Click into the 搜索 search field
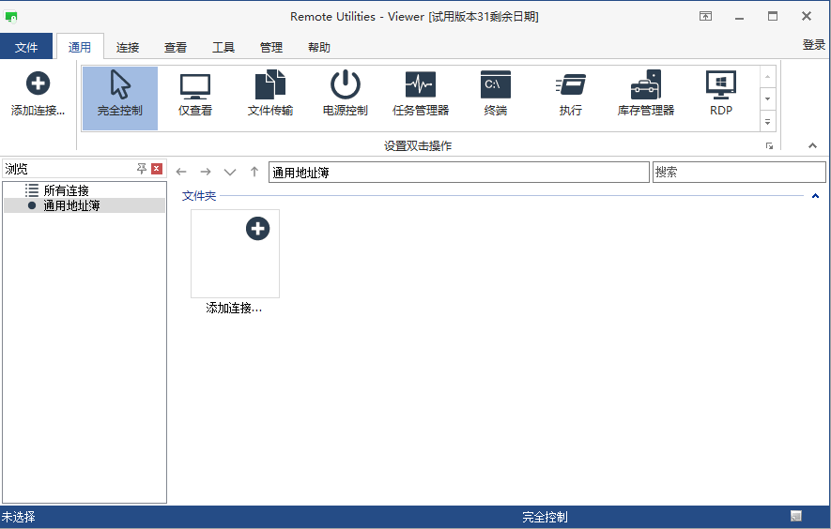Screen dimensions: 831x529 (x=739, y=172)
